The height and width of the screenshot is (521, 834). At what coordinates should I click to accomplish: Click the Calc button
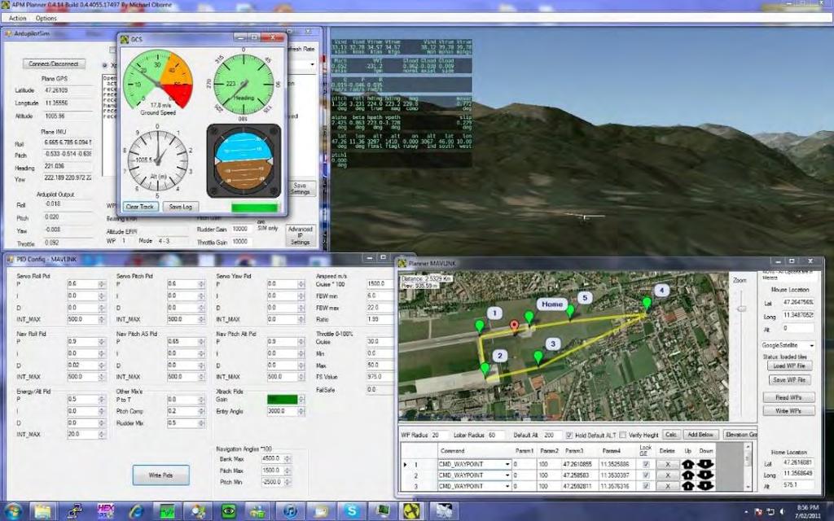click(x=671, y=435)
